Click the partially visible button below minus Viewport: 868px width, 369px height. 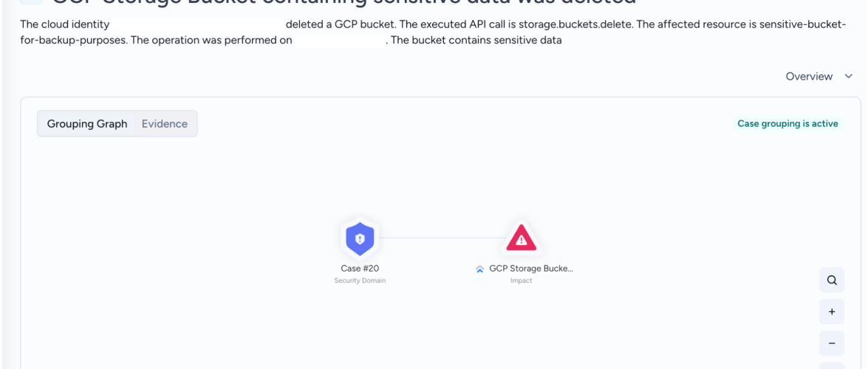point(832,366)
